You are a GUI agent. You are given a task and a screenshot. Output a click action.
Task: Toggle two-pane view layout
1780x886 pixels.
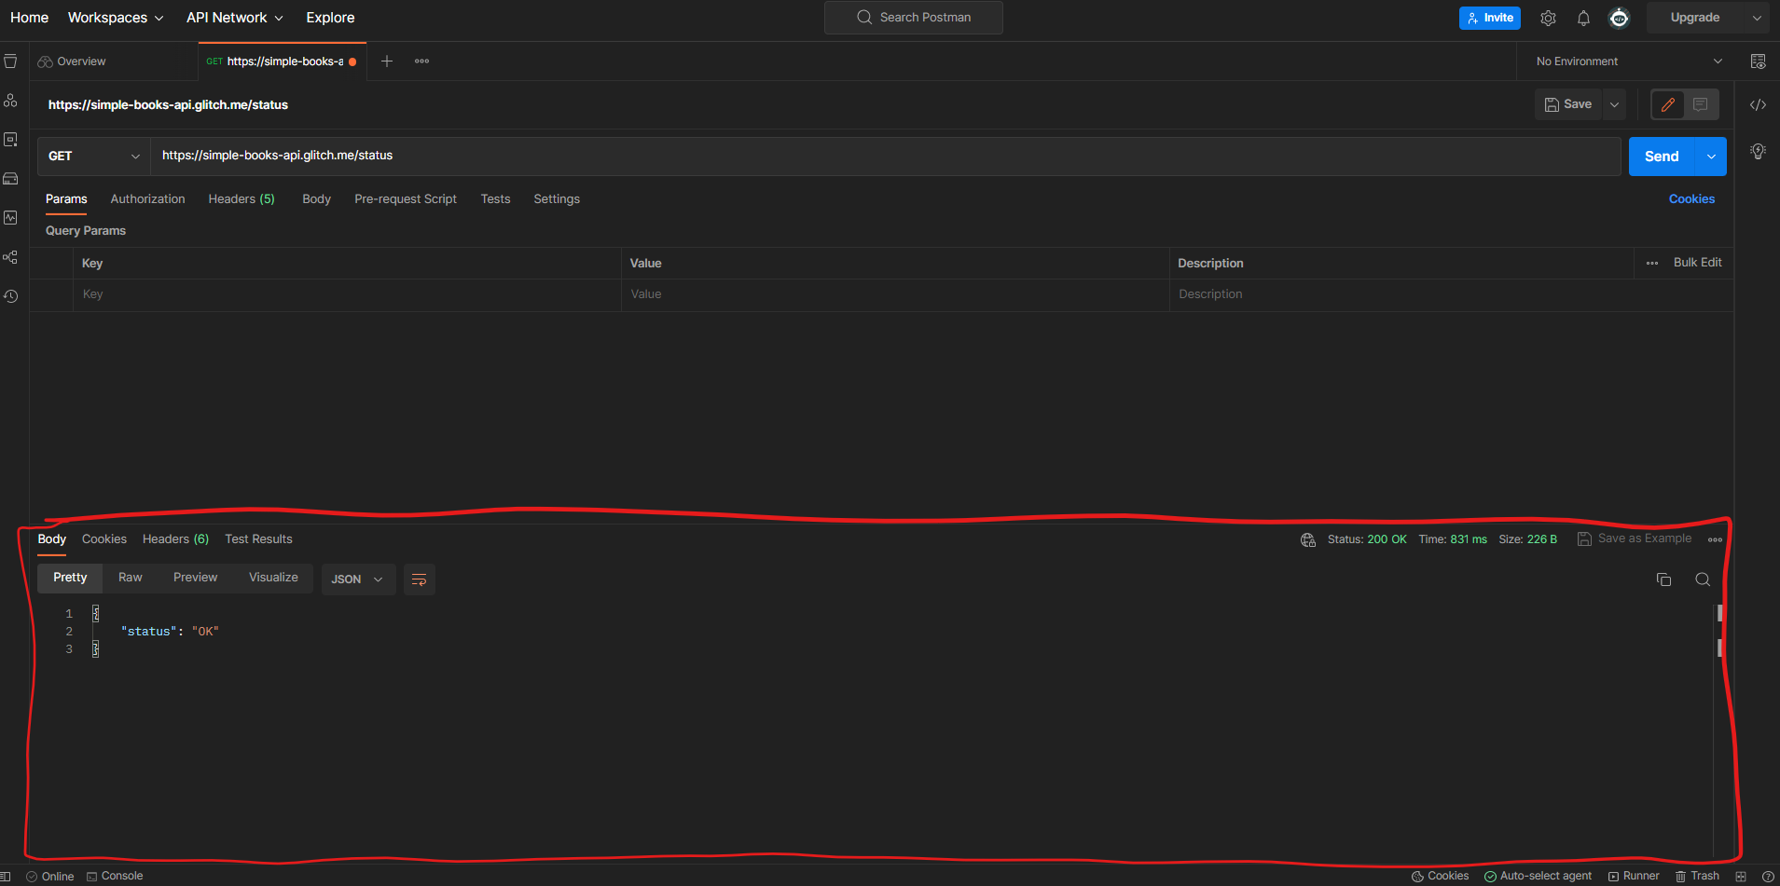1741,876
